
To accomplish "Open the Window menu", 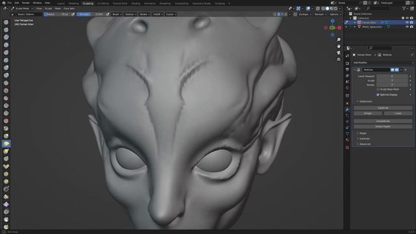I will 37,3.
